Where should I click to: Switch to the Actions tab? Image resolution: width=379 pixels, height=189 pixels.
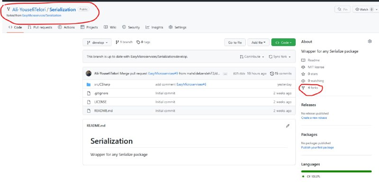(x=66, y=27)
